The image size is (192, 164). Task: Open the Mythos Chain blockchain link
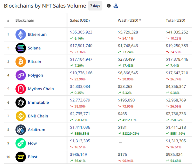(x=41, y=89)
